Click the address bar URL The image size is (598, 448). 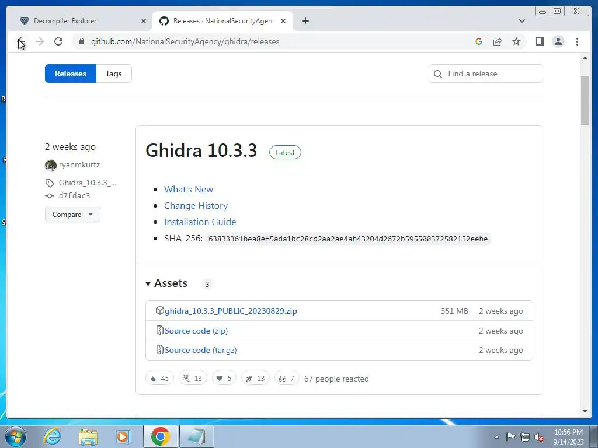[185, 41]
